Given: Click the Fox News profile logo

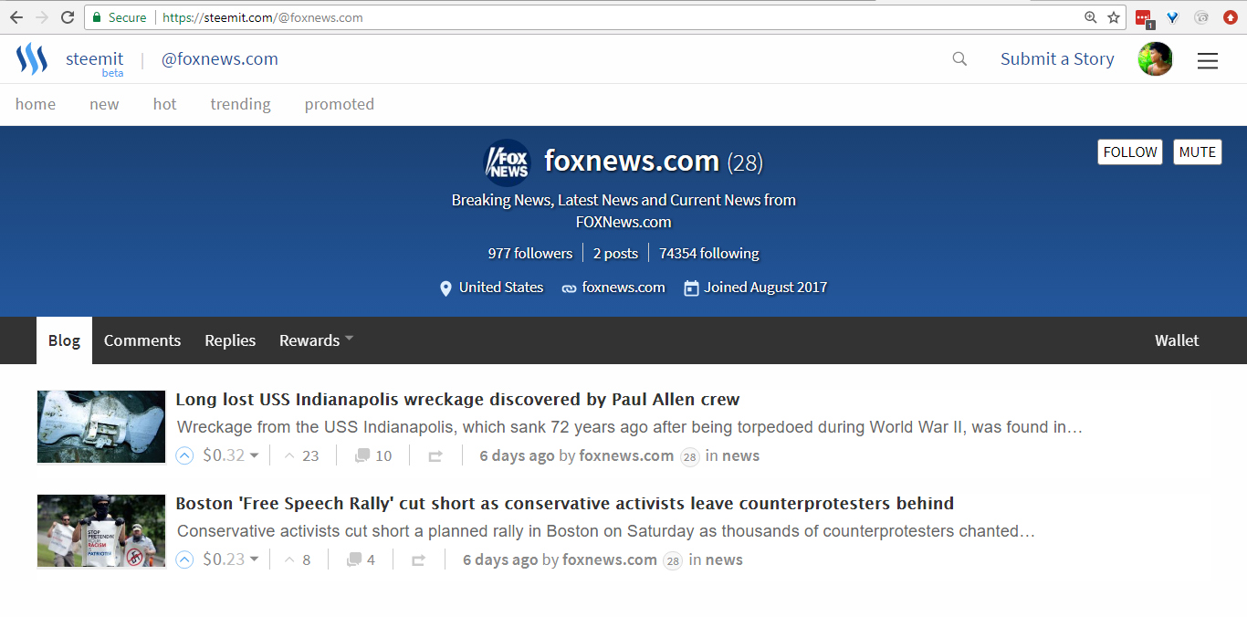Looking at the screenshot, I should coord(507,162).
